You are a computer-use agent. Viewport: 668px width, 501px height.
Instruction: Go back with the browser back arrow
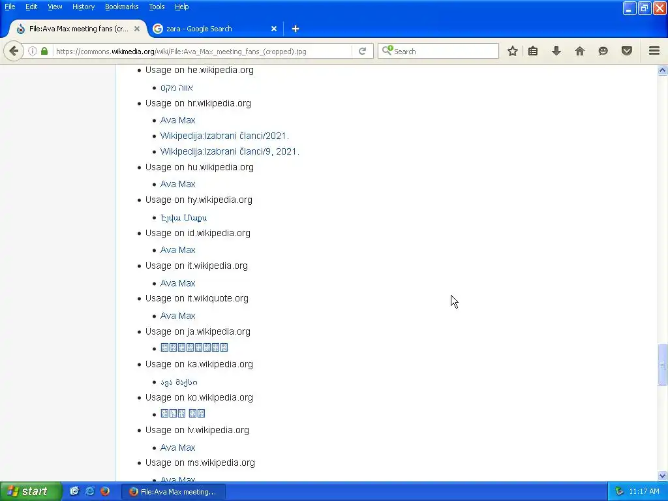14,51
